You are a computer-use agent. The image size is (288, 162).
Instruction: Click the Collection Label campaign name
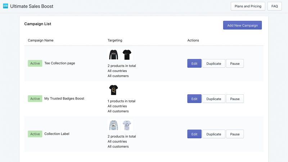(57, 134)
